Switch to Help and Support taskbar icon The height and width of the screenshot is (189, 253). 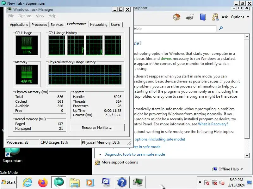tap(122, 182)
